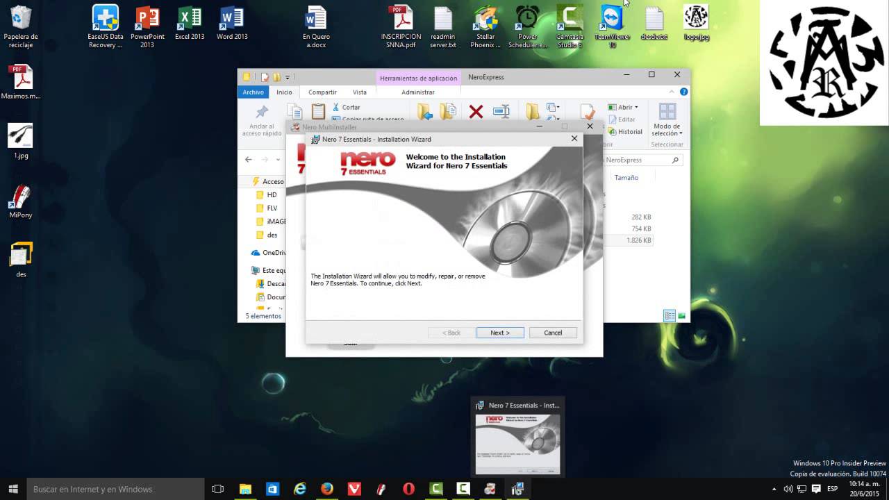
Task: Click Cancel in Nero installation wizard
Action: click(553, 333)
